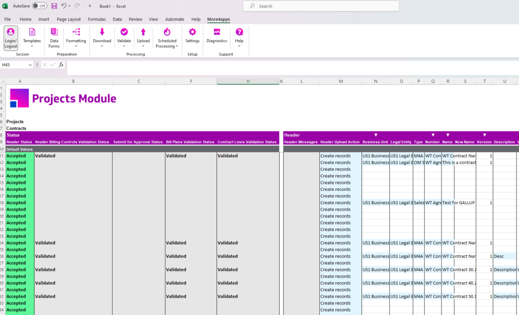The height and width of the screenshot is (315, 519).
Task: Select the 'Desc' cell in row 26
Action: tap(505, 256)
